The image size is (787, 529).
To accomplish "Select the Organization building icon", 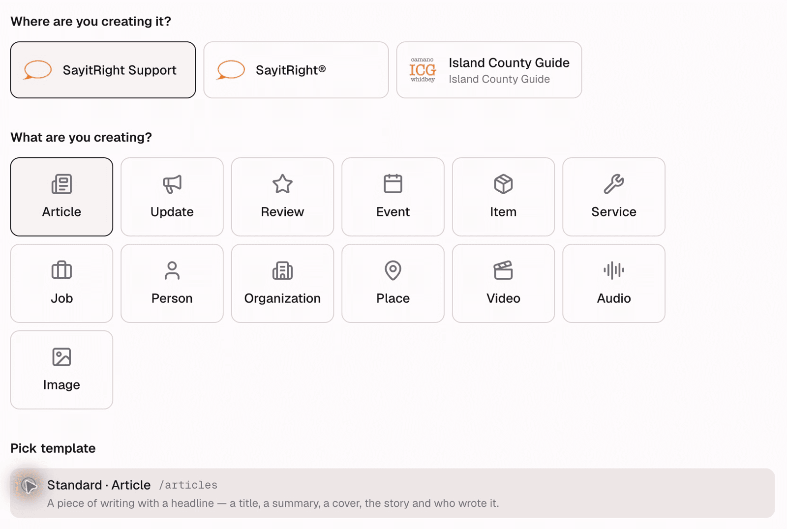I will point(282,270).
